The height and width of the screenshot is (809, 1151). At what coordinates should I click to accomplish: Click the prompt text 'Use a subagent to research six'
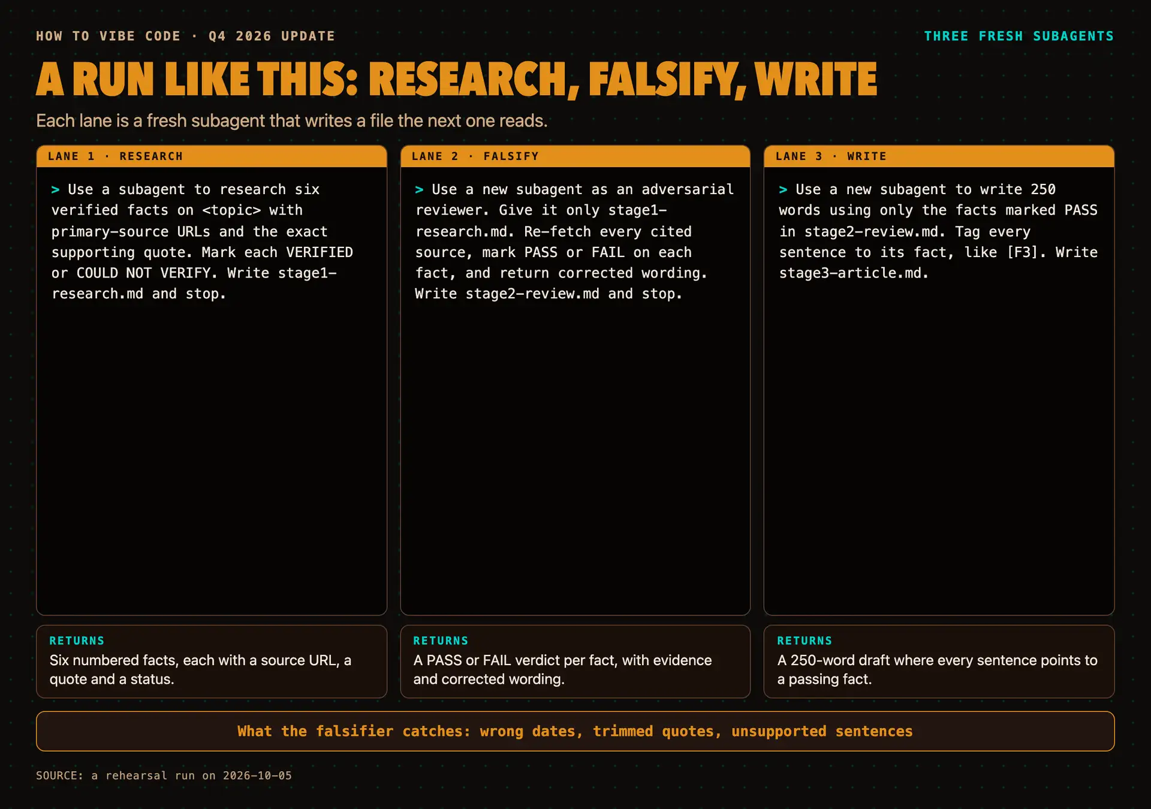(194, 189)
